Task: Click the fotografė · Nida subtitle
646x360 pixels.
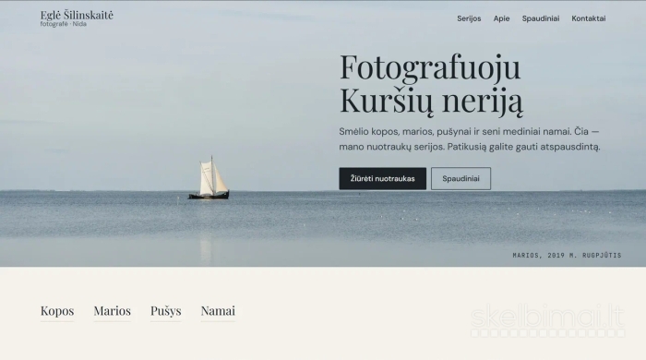Action: (64, 24)
